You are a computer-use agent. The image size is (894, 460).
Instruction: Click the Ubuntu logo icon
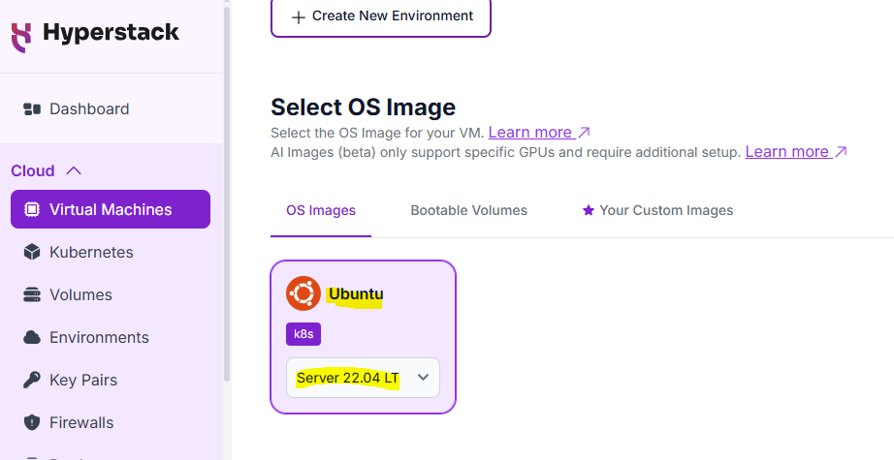pyautogui.click(x=303, y=294)
